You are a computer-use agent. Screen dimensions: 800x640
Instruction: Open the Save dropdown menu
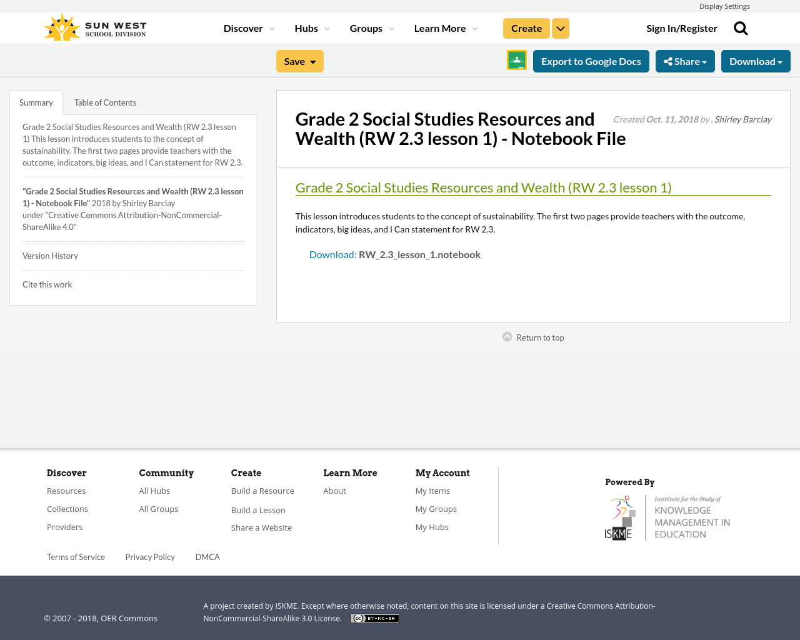(x=299, y=61)
